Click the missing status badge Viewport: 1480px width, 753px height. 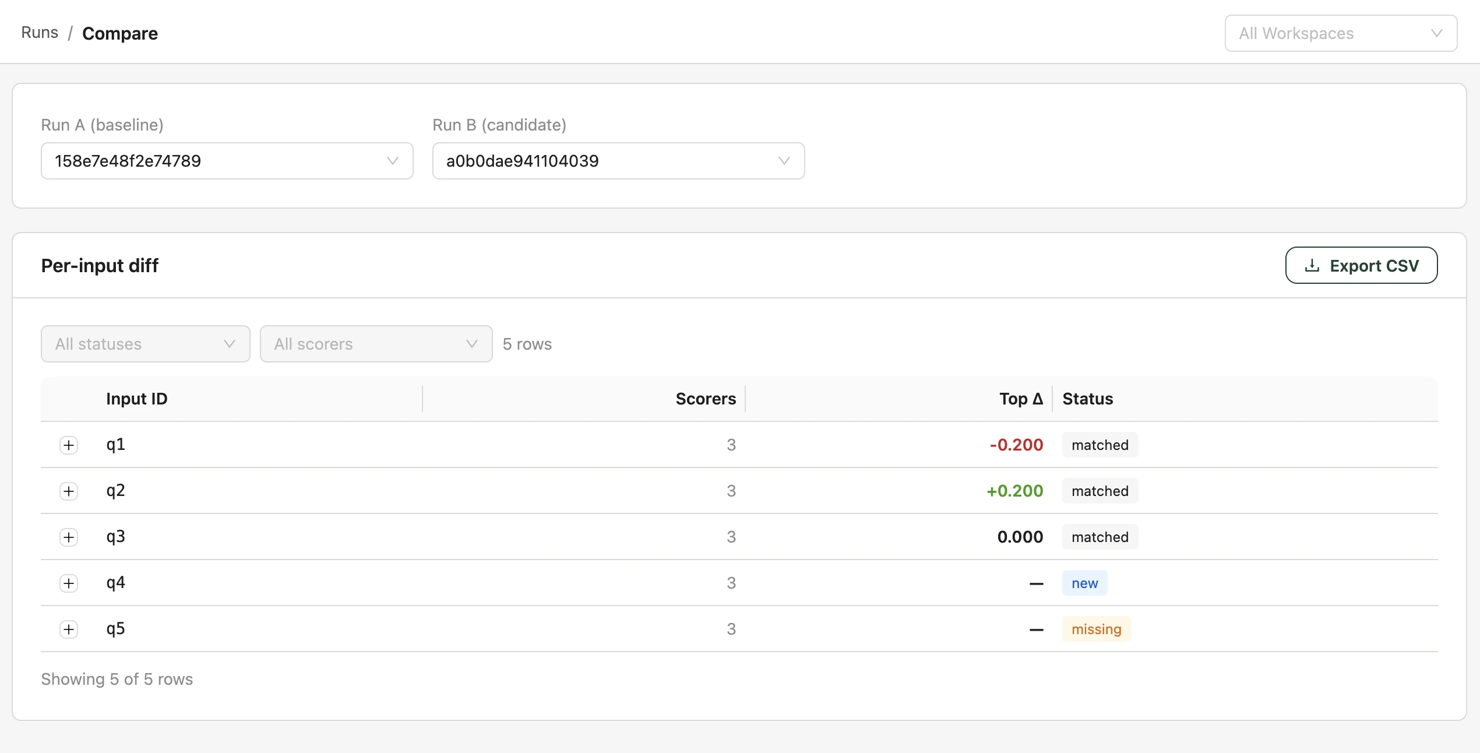pyautogui.click(x=1096, y=629)
